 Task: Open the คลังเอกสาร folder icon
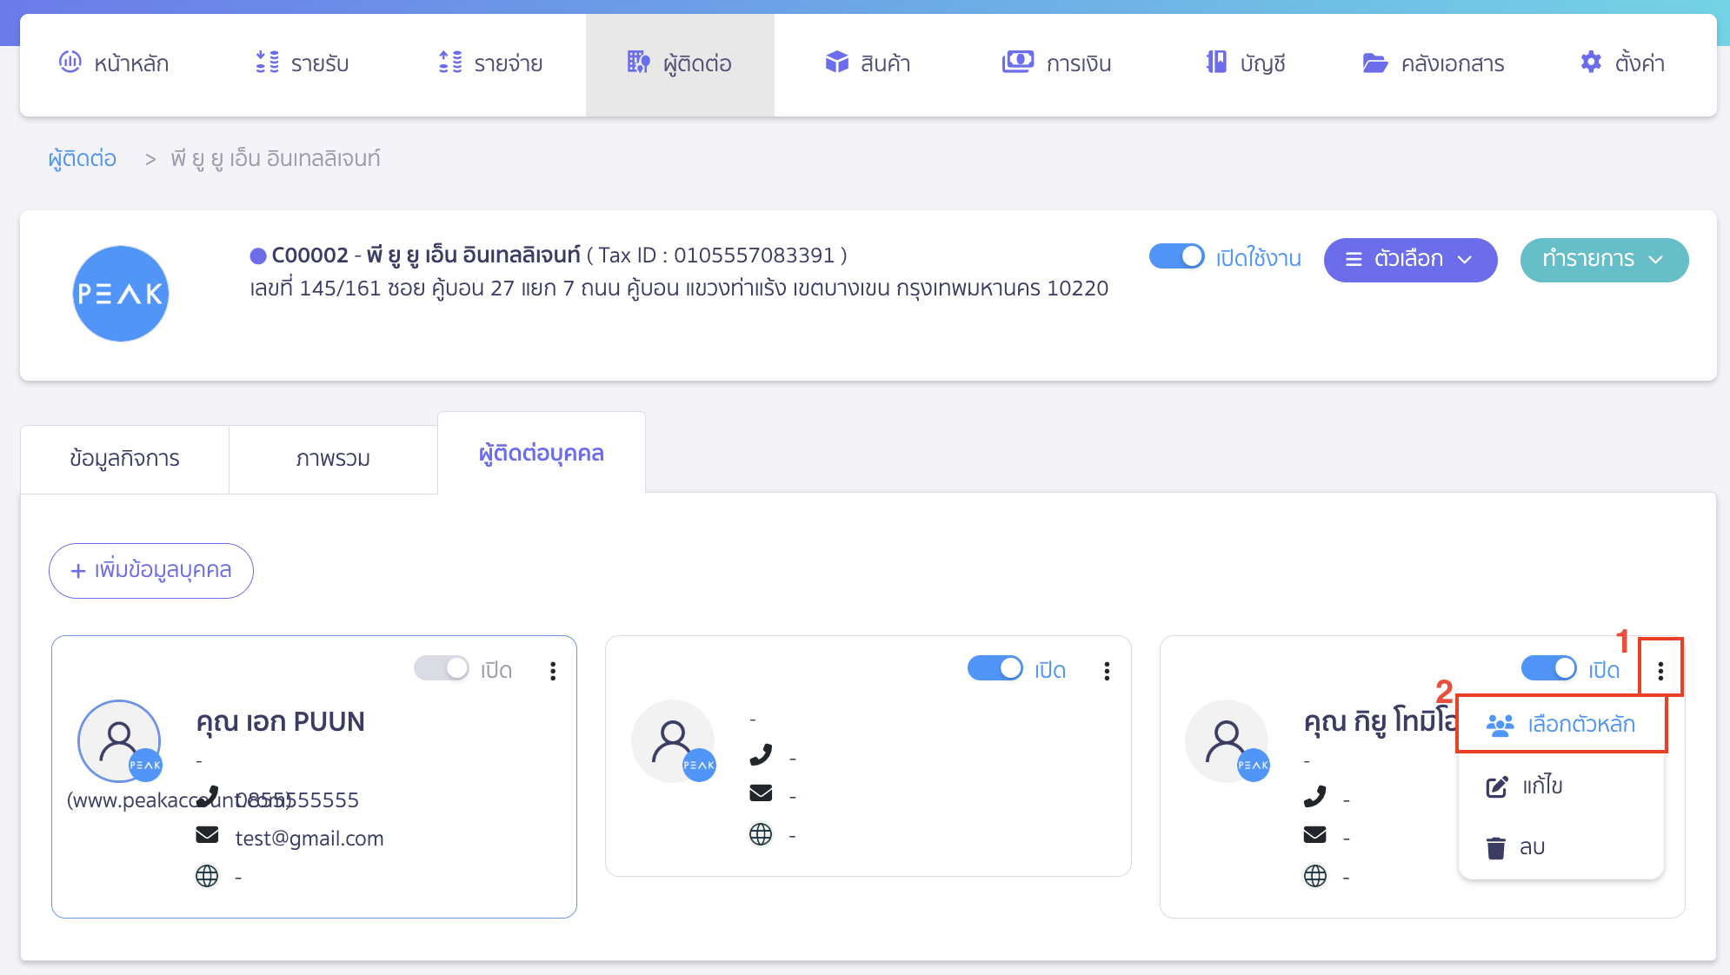pos(1374,63)
